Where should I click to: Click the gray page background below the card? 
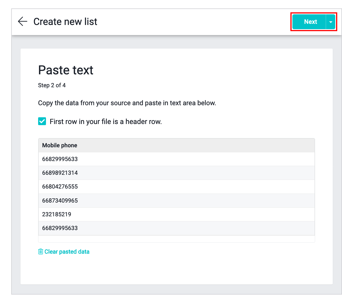point(176,290)
